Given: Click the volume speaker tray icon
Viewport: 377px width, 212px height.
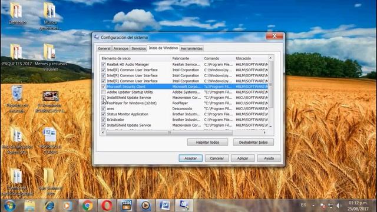Looking at the screenshot, I should 339,206.
